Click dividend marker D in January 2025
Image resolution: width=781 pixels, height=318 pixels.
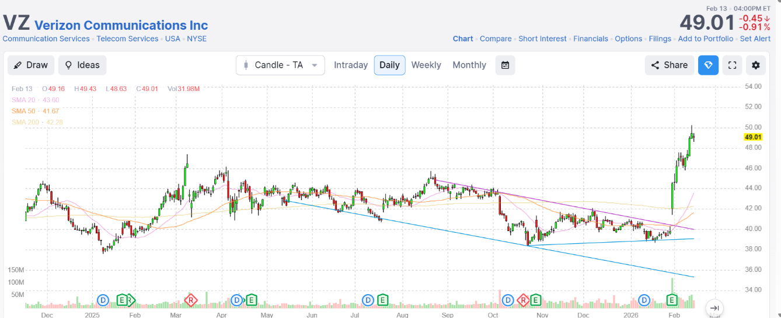[x=103, y=300]
